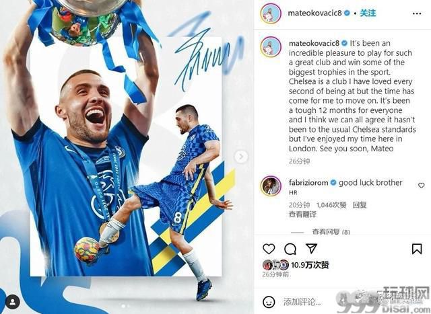This screenshot has height=314, width=431.
Task: Open mateokovacic8 profile from header username
Action: (314, 13)
